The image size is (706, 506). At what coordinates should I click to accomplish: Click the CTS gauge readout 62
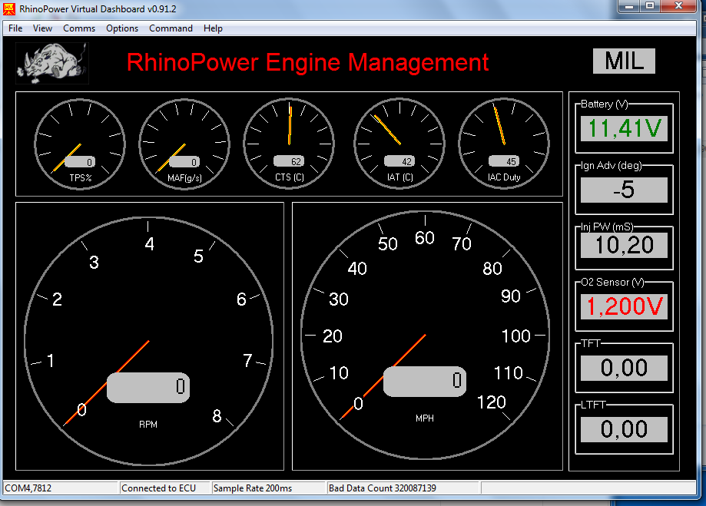[x=289, y=161]
